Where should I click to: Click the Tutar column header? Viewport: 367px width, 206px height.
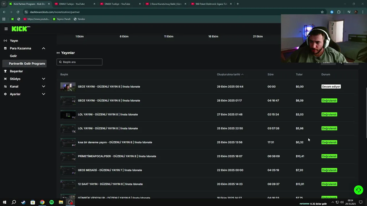(x=299, y=74)
